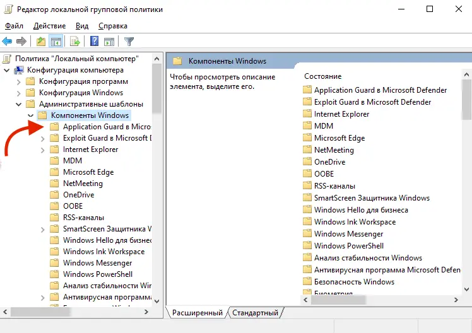Click the Export list toolbar icon
The width and height of the screenshot is (472, 333).
[x=75, y=42]
